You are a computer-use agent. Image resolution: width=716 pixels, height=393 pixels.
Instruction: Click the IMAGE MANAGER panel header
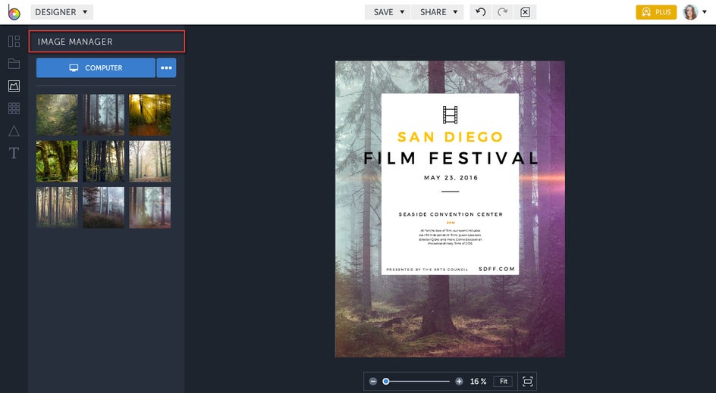point(107,42)
